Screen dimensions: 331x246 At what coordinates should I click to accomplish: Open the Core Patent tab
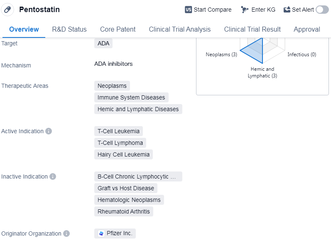[x=118, y=29]
